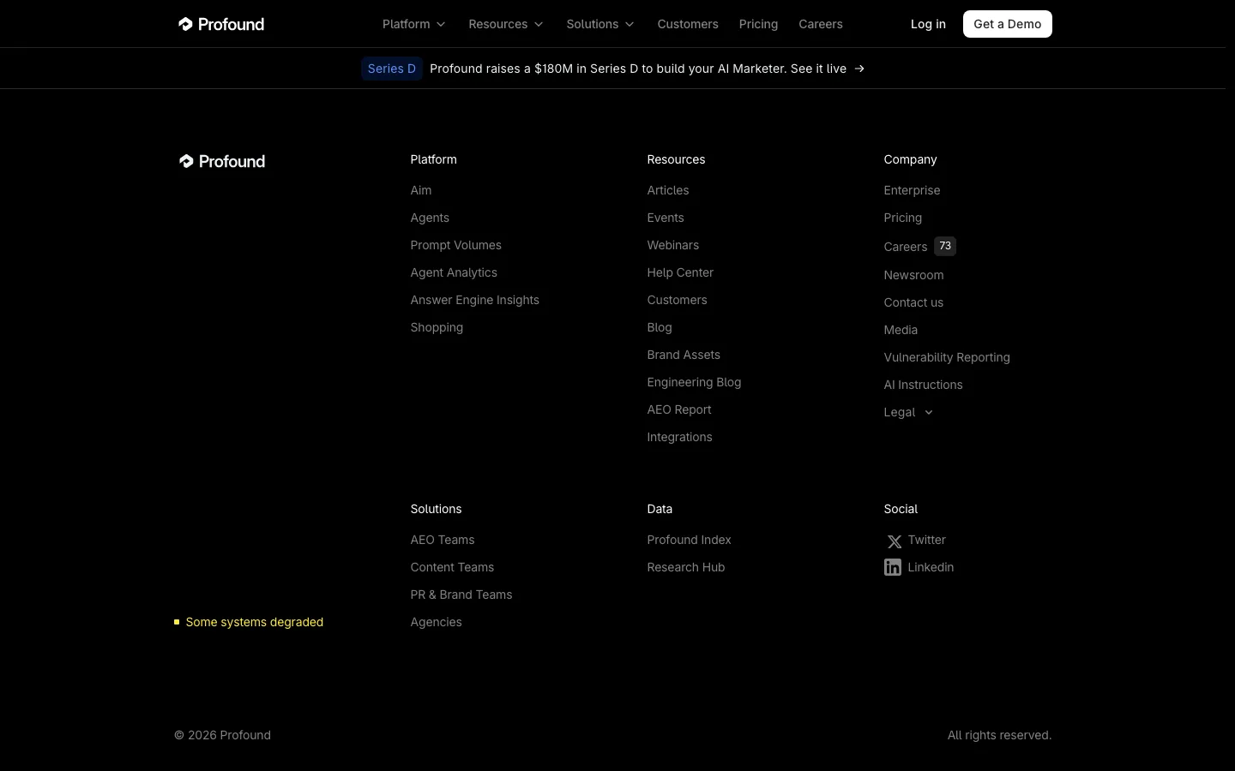Open Prompt Volumes link
This screenshot has width=1235, height=771.
456,245
